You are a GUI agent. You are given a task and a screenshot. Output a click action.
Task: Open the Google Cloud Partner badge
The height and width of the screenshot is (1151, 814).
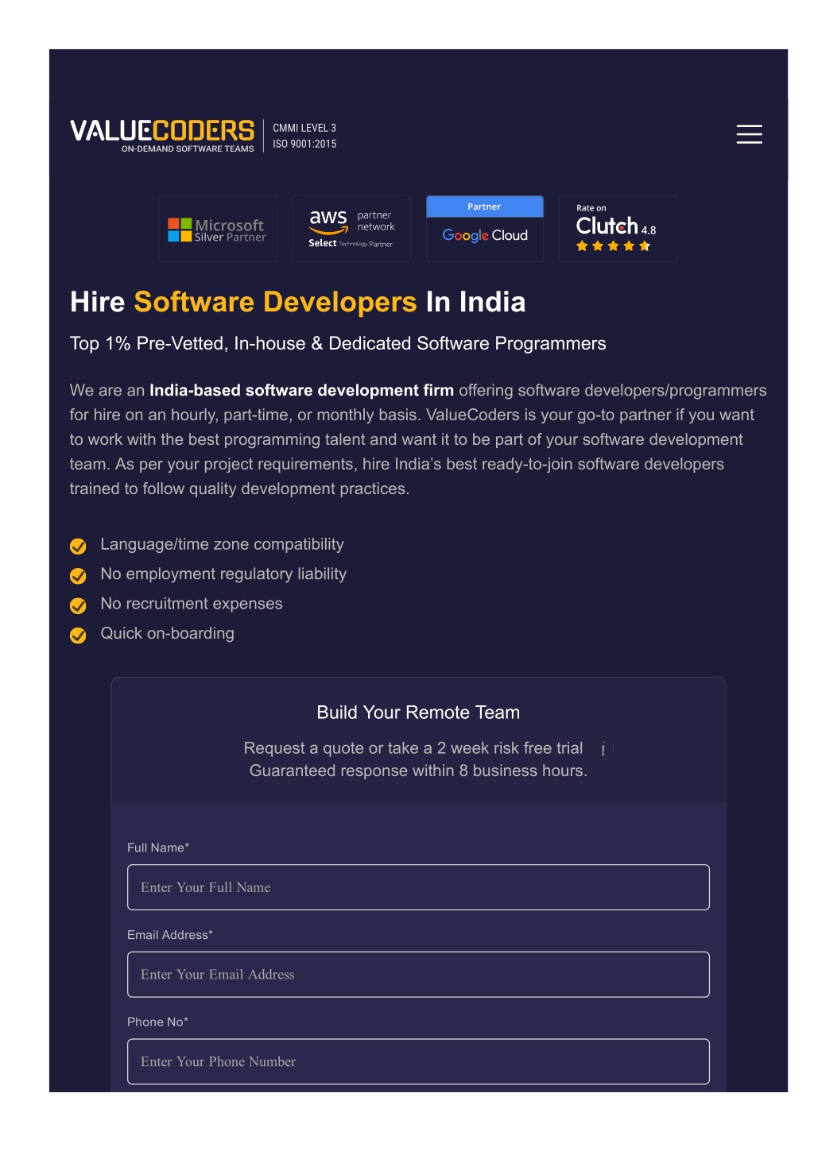point(485,229)
